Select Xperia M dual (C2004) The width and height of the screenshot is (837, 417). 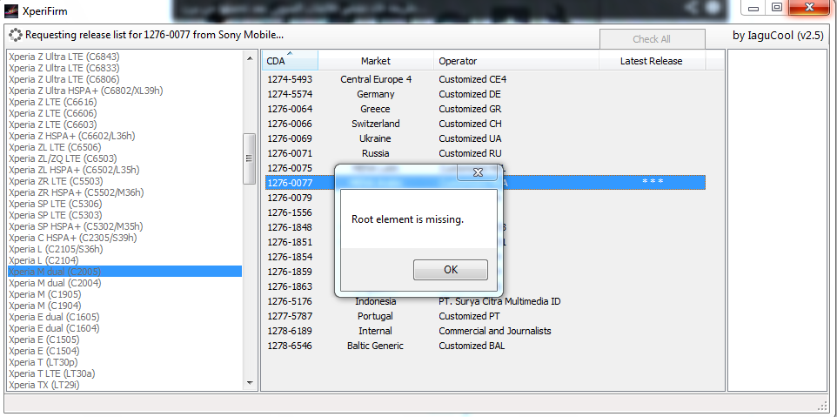(x=125, y=282)
